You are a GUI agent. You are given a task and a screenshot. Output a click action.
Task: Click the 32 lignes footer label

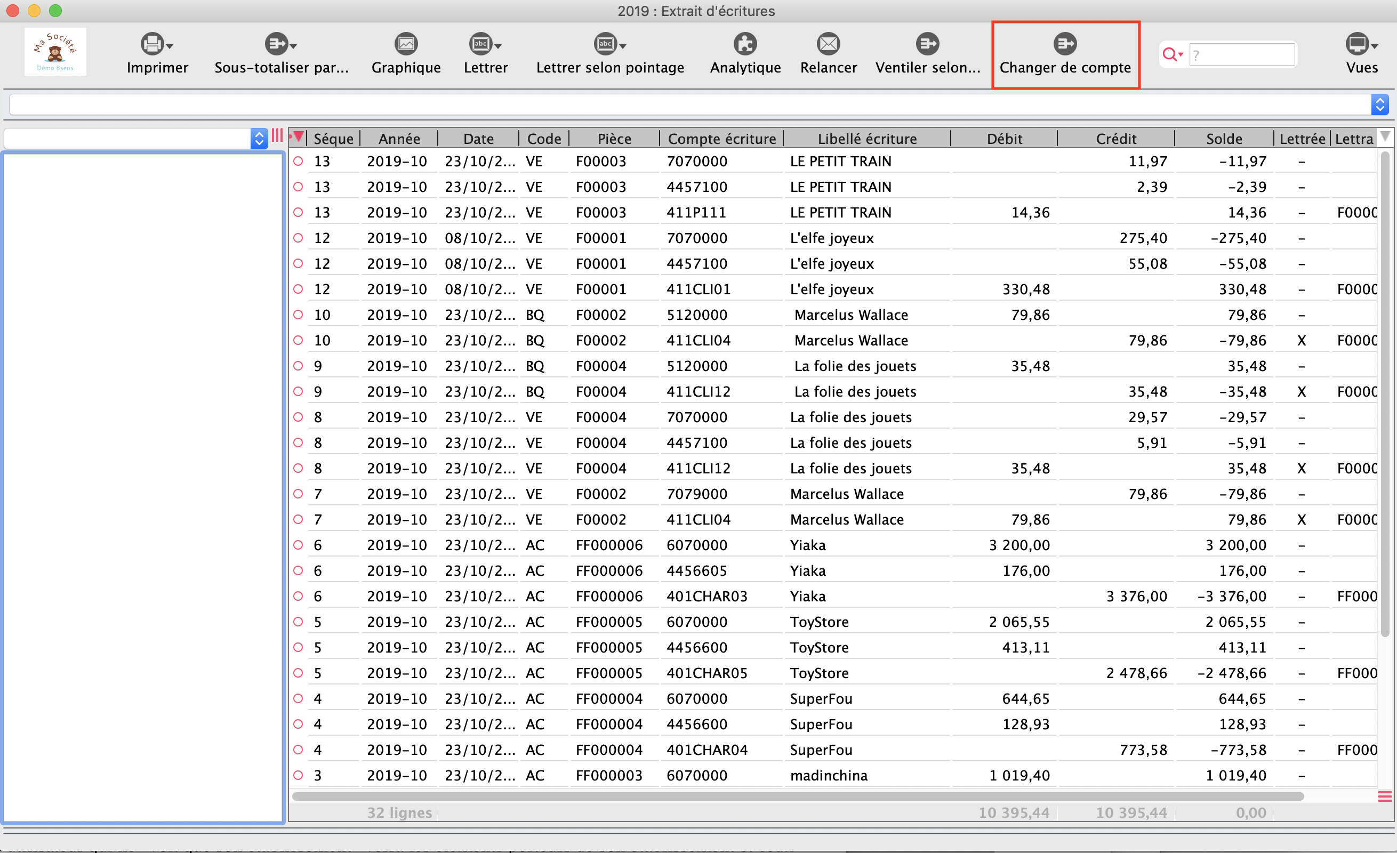[399, 812]
